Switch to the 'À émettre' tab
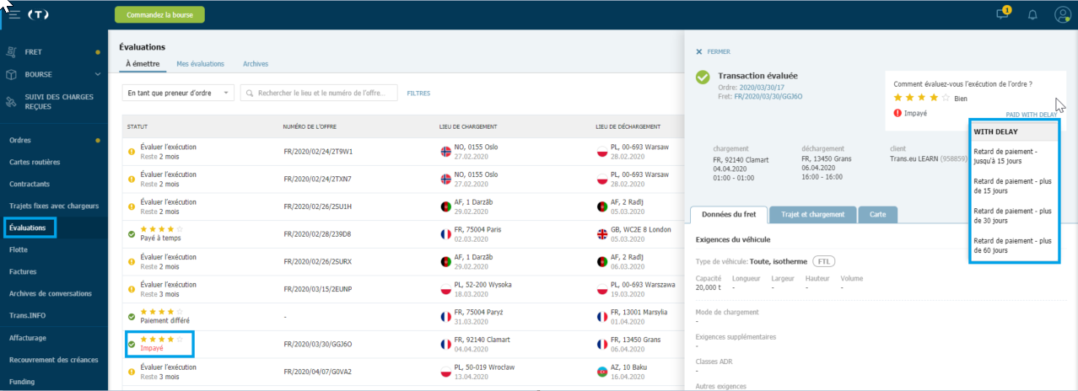The image size is (1078, 391). coord(142,64)
